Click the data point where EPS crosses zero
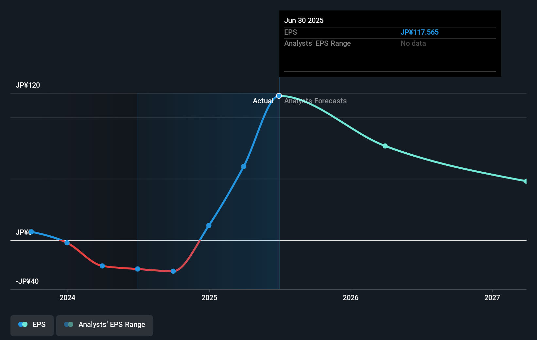The image size is (537, 340). (x=67, y=243)
